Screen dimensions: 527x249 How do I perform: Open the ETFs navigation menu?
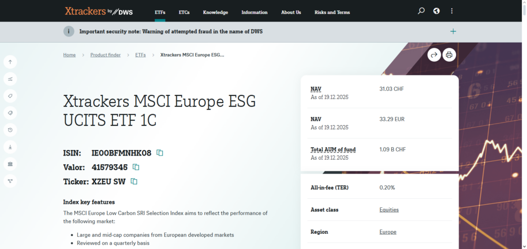pos(160,12)
